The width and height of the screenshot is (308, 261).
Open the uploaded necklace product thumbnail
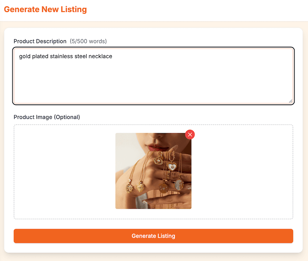tap(153, 171)
